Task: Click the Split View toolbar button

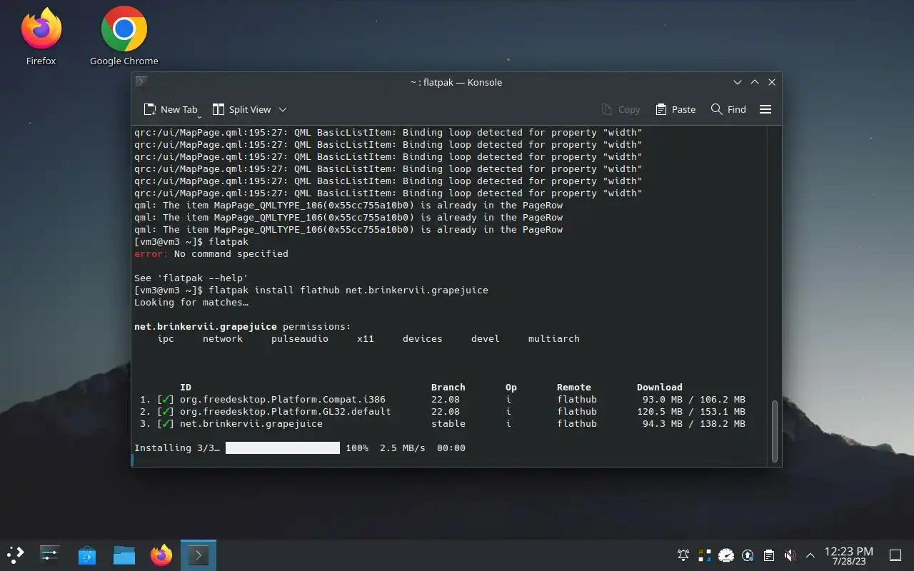Action: [x=241, y=109]
